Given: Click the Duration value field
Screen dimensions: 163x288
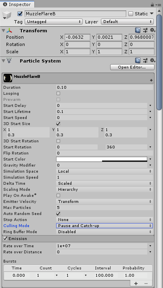Looking at the screenshot, I should click(x=104, y=88).
